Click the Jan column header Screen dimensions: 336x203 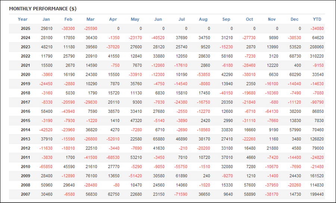pyautogui.click(x=46, y=19)
